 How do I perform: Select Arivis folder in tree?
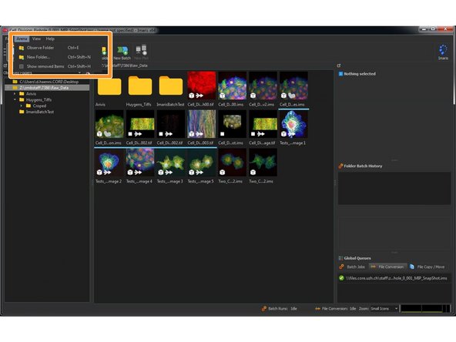pos(31,94)
